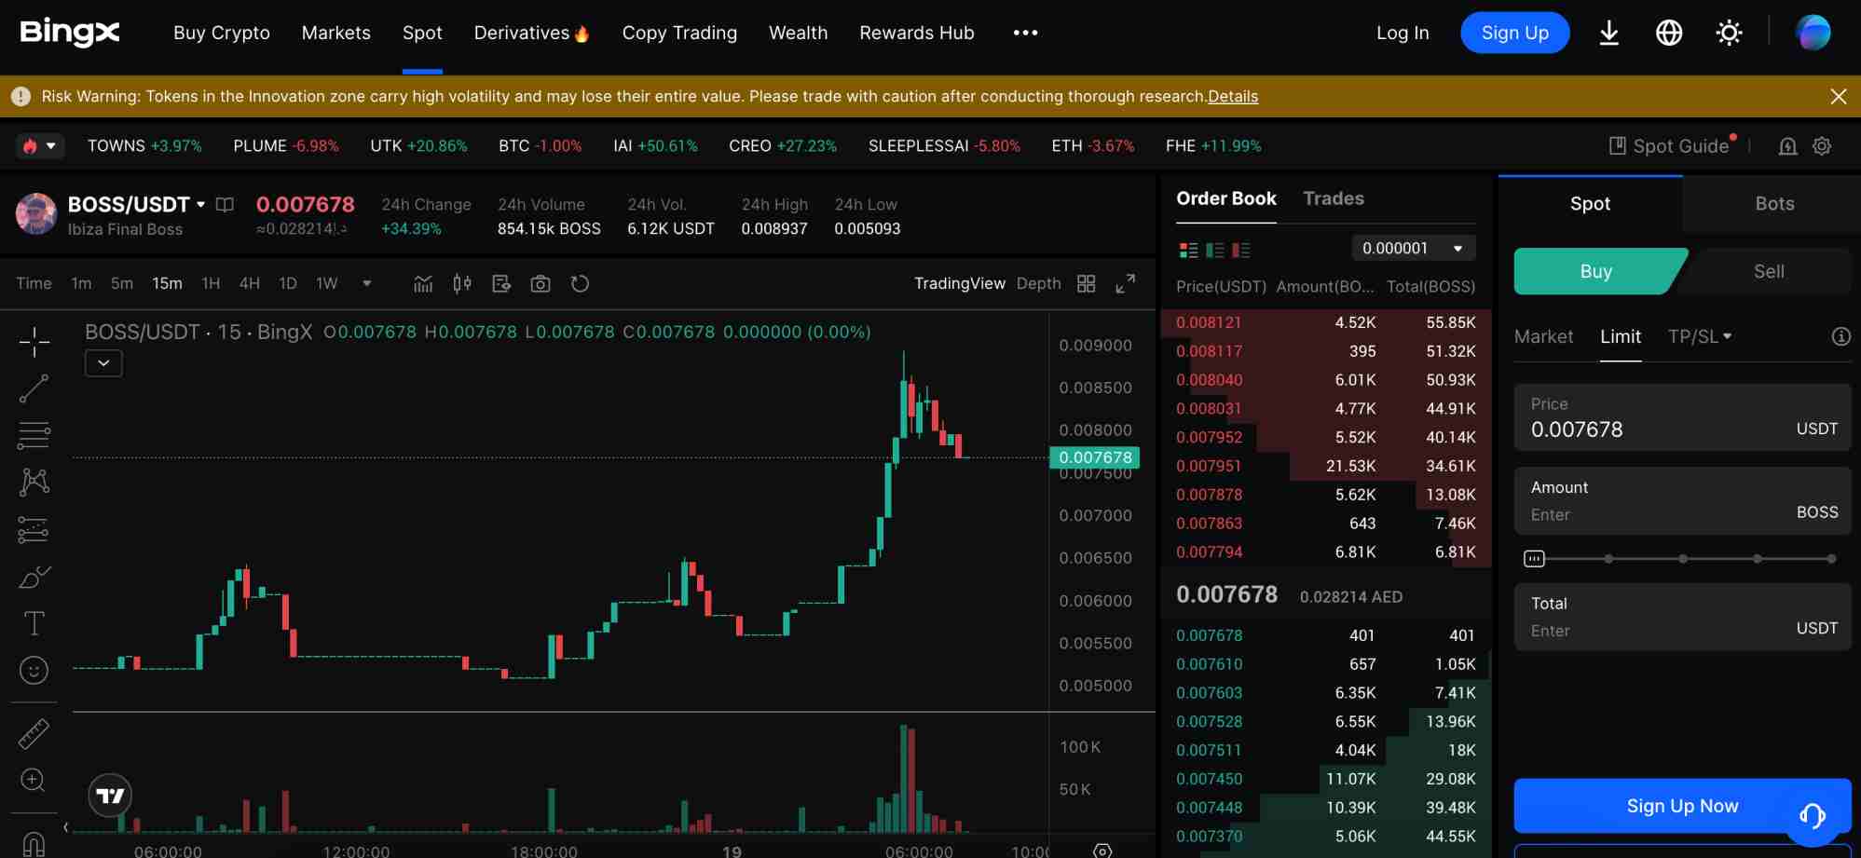The image size is (1861, 858).
Task: Select the text annotation tool
Action: coord(34,622)
